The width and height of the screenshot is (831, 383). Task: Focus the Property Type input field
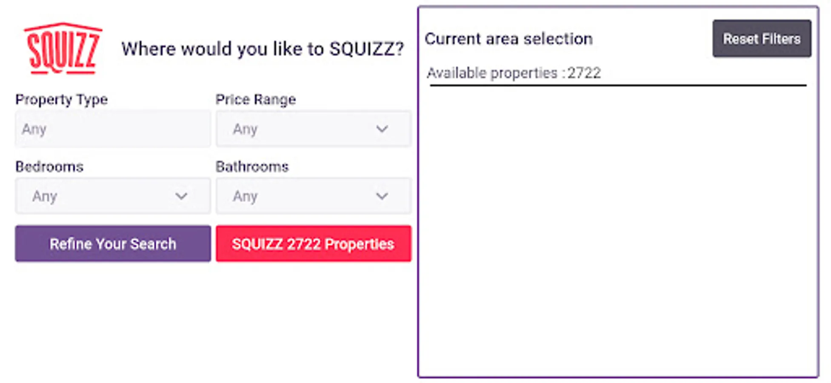click(x=113, y=129)
